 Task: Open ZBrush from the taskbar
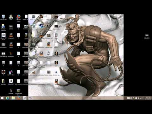25,98
